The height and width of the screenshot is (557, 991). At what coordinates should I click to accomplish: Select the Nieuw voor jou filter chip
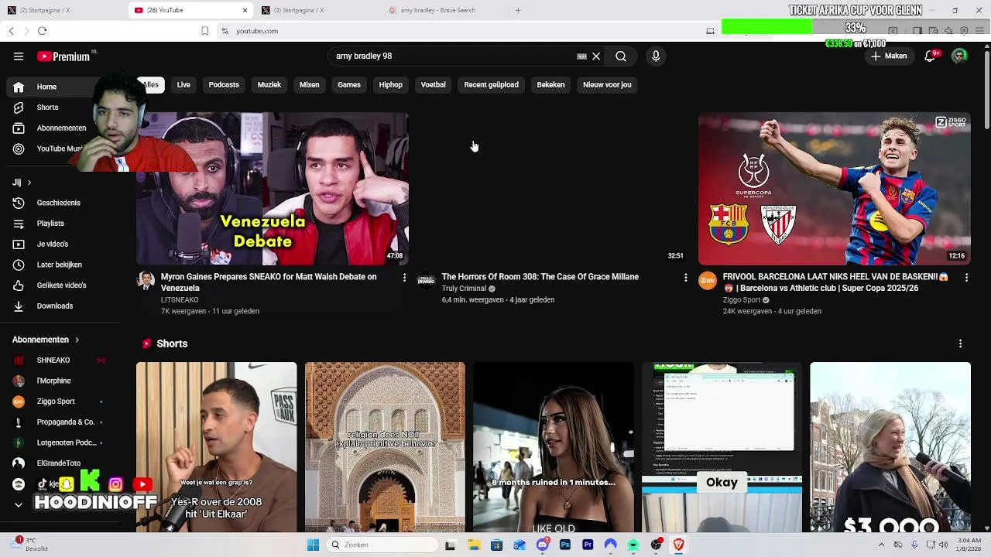point(607,85)
